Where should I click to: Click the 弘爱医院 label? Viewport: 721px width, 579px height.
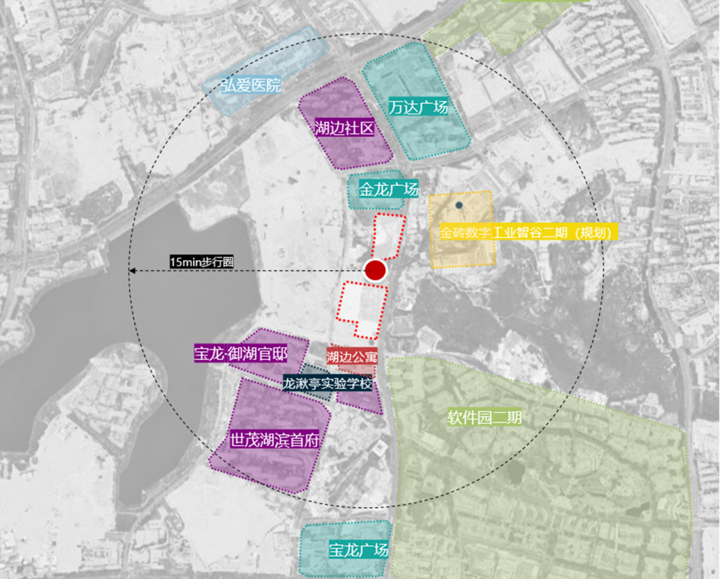pyautogui.click(x=252, y=85)
